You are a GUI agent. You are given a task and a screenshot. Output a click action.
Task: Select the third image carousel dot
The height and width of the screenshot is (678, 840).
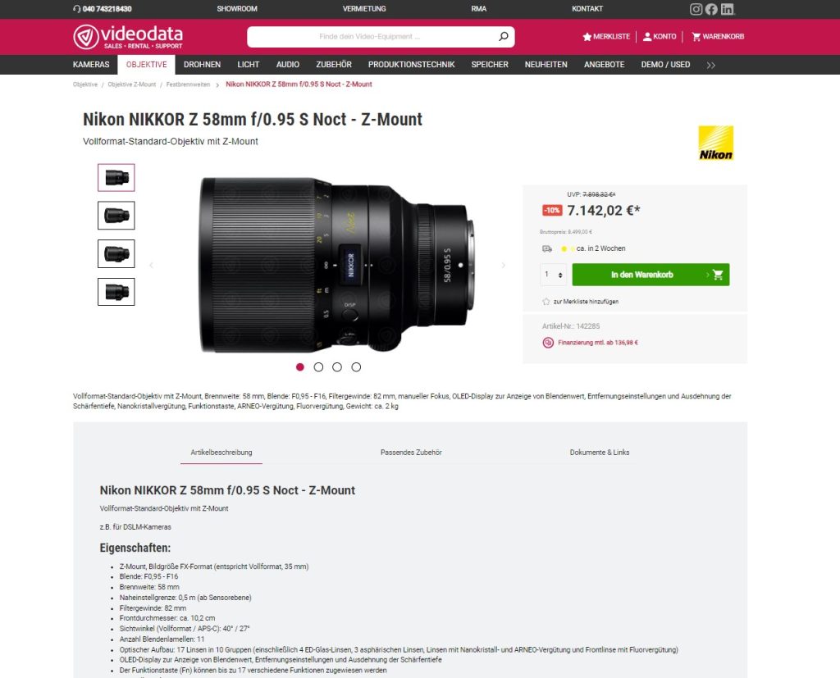click(x=337, y=366)
